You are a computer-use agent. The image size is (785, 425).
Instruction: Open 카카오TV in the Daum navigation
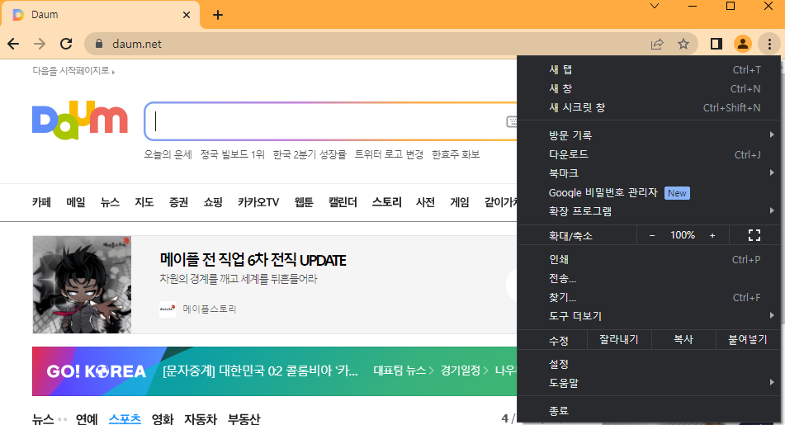click(258, 202)
